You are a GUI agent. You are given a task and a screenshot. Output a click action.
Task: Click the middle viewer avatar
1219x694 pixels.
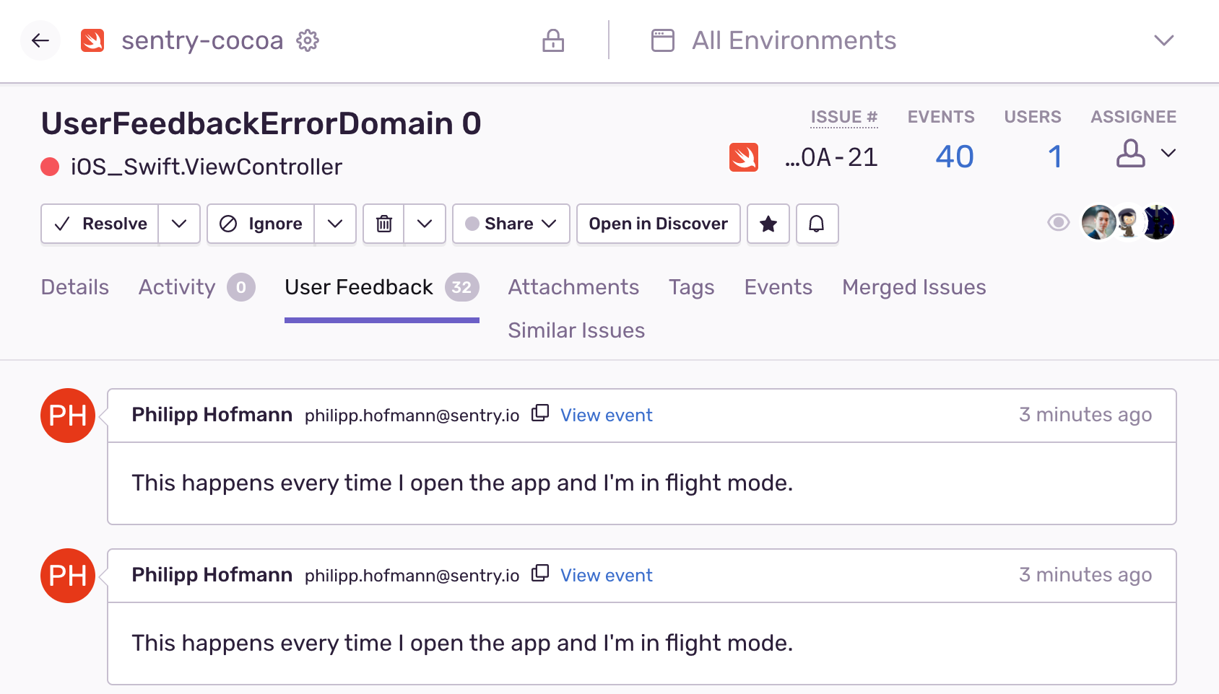coord(1127,222)
